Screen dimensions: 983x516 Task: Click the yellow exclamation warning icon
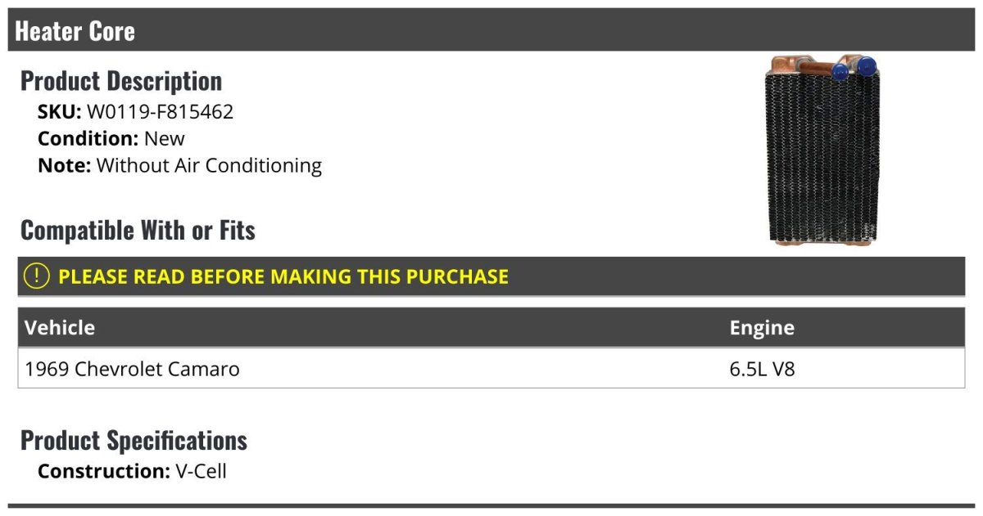coord(37,276)
